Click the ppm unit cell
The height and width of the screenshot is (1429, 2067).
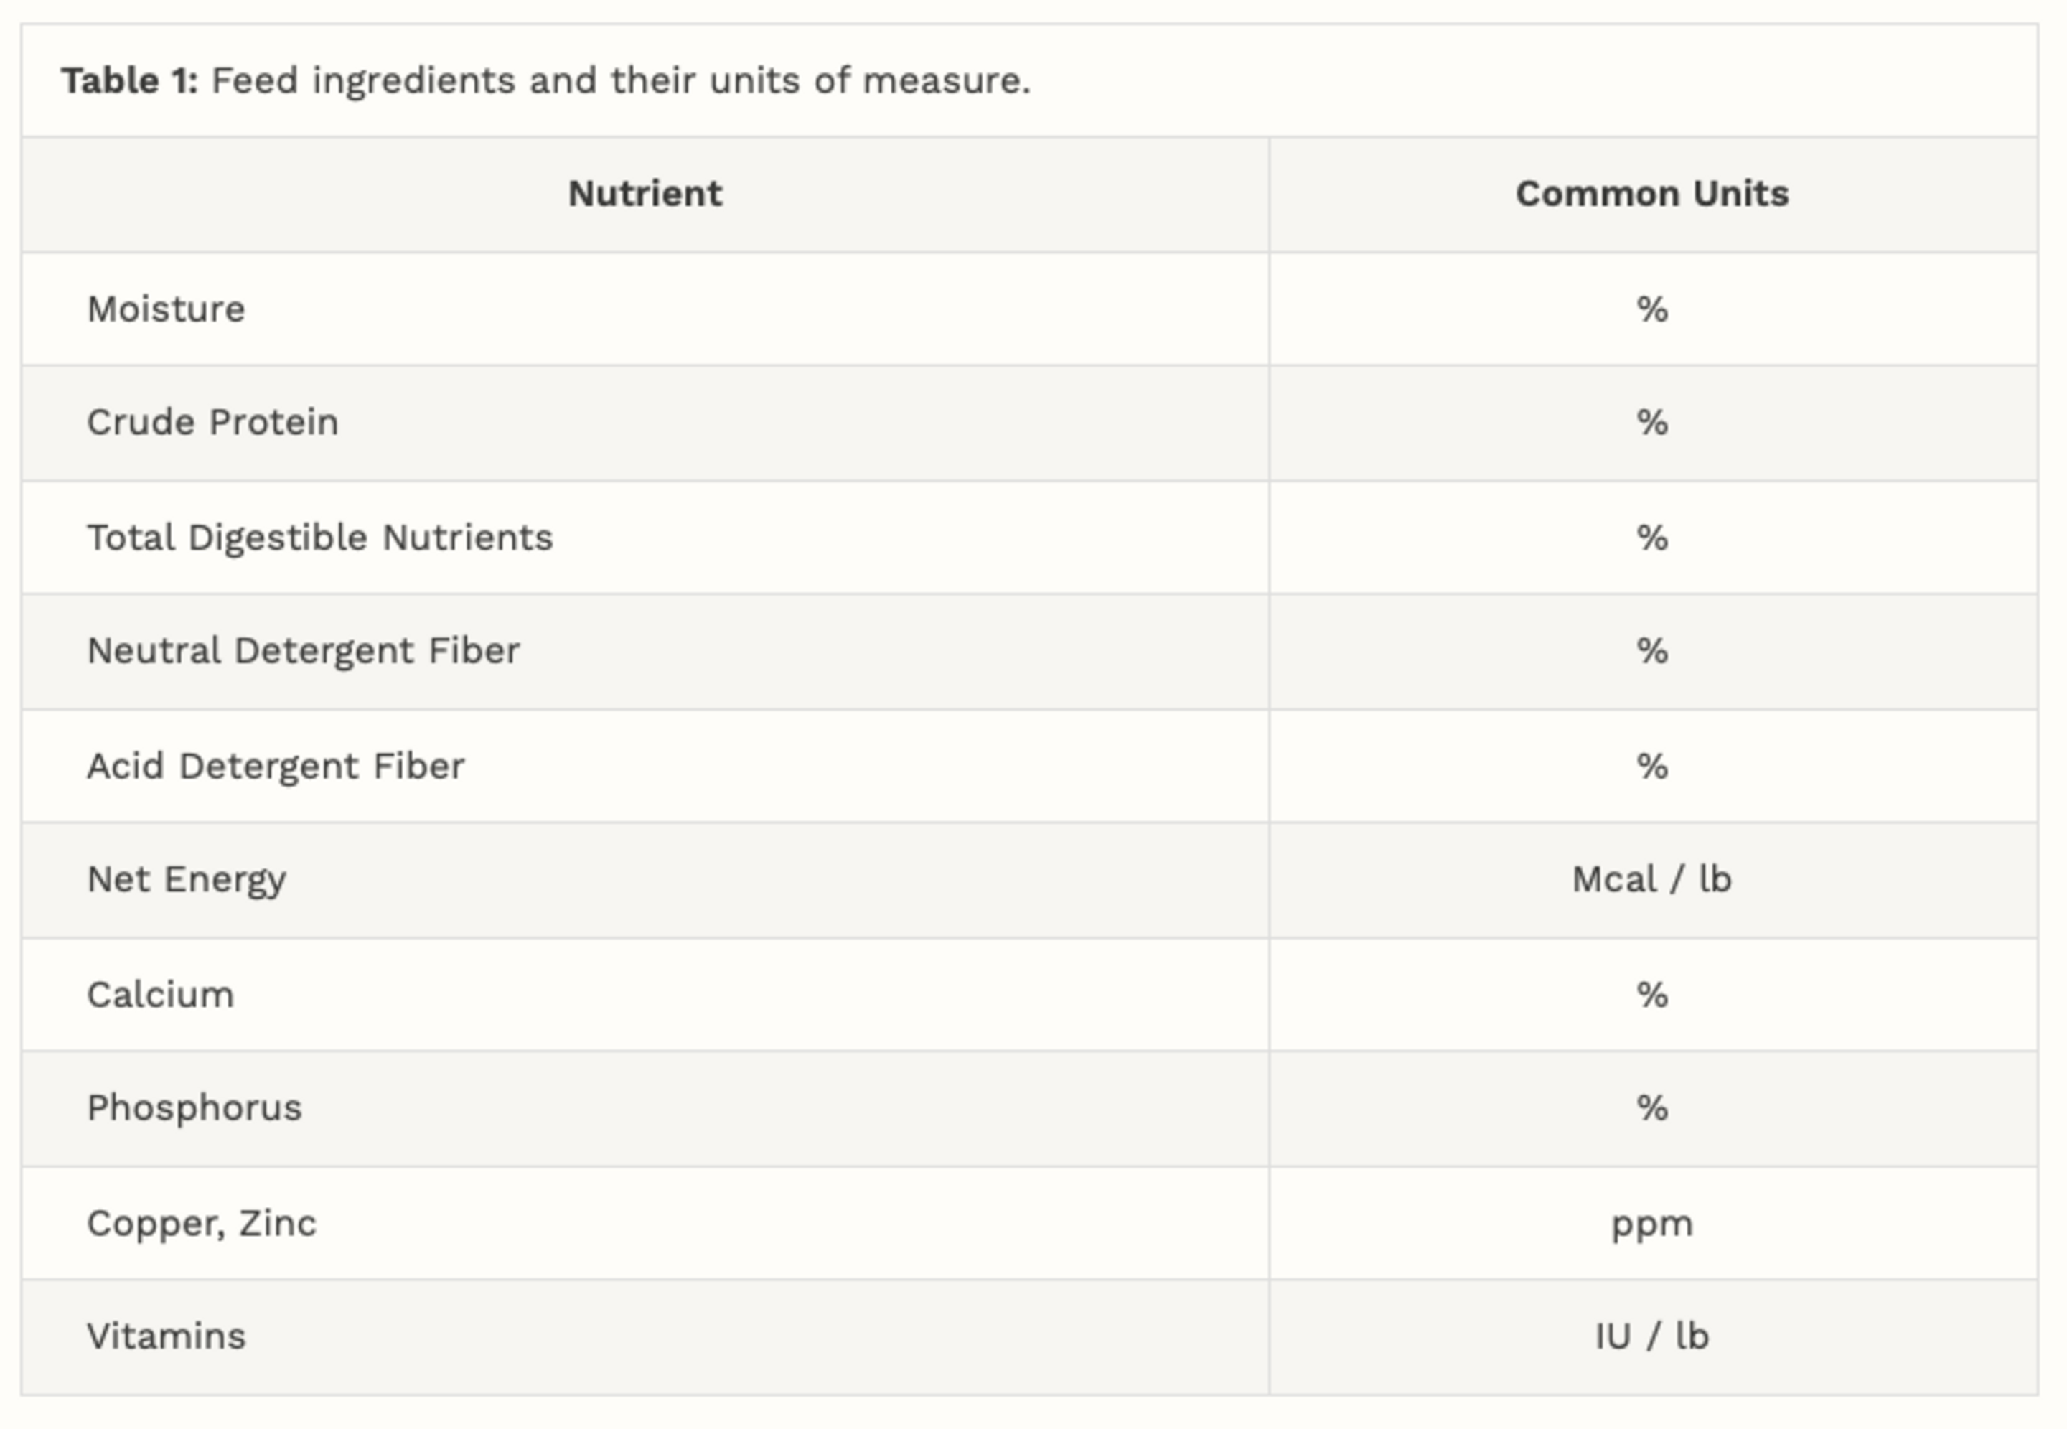tap(1651, 1224)
